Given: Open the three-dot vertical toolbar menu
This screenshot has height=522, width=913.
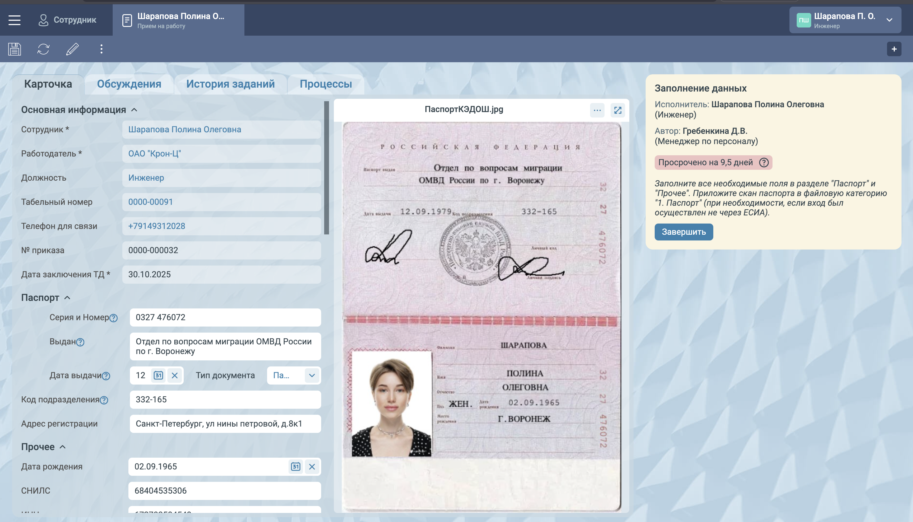Looking at the screenshot, I should 102,49.
